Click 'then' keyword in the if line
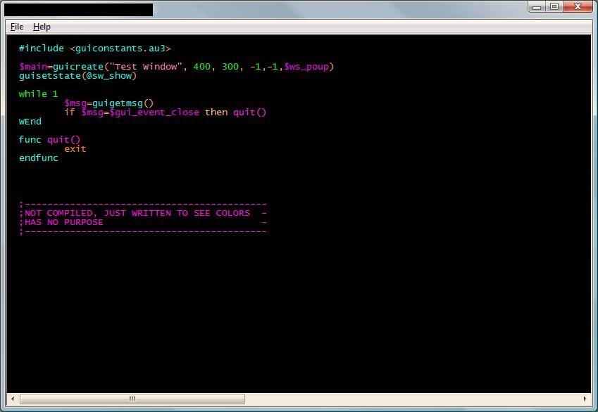Screen dimensions: 598x412 (216, 112)
